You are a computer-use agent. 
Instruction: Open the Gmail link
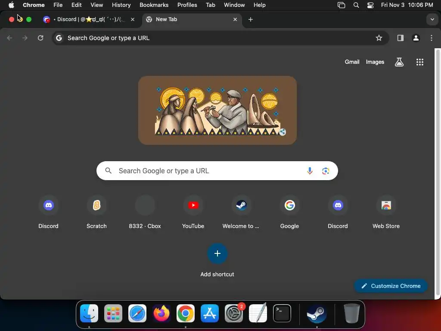click(x=352, y=62)
